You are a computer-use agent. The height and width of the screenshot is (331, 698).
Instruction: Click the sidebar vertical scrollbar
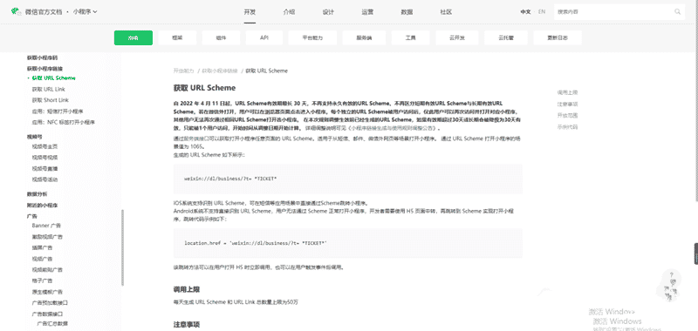122,247
